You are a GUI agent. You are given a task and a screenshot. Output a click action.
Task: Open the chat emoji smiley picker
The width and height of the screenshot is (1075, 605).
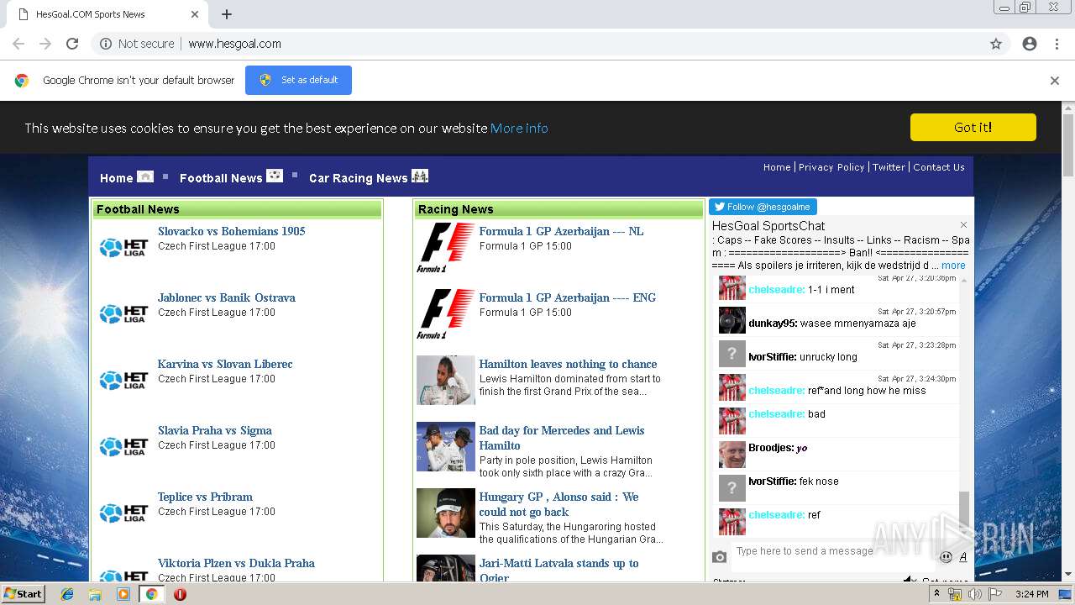[946, 556]
